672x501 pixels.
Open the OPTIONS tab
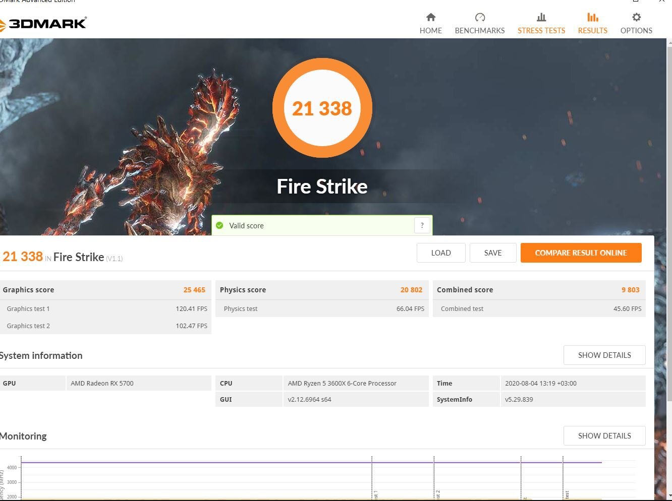(636, 30)
